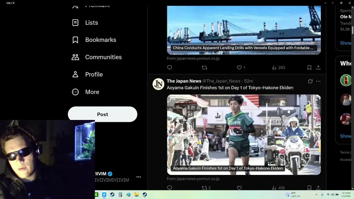Open the first Steam taskbar icon
The width and height of the screenshot is (354, 199).
pyautogui.click(x=112, y=195)
